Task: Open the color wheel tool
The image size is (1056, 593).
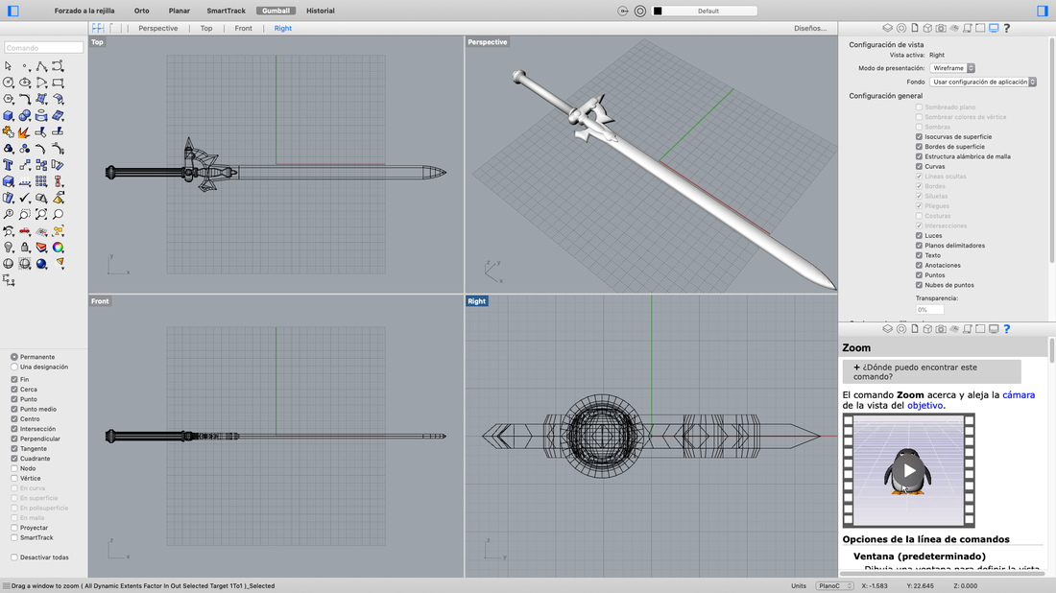Action: click(x=58, y=247)
